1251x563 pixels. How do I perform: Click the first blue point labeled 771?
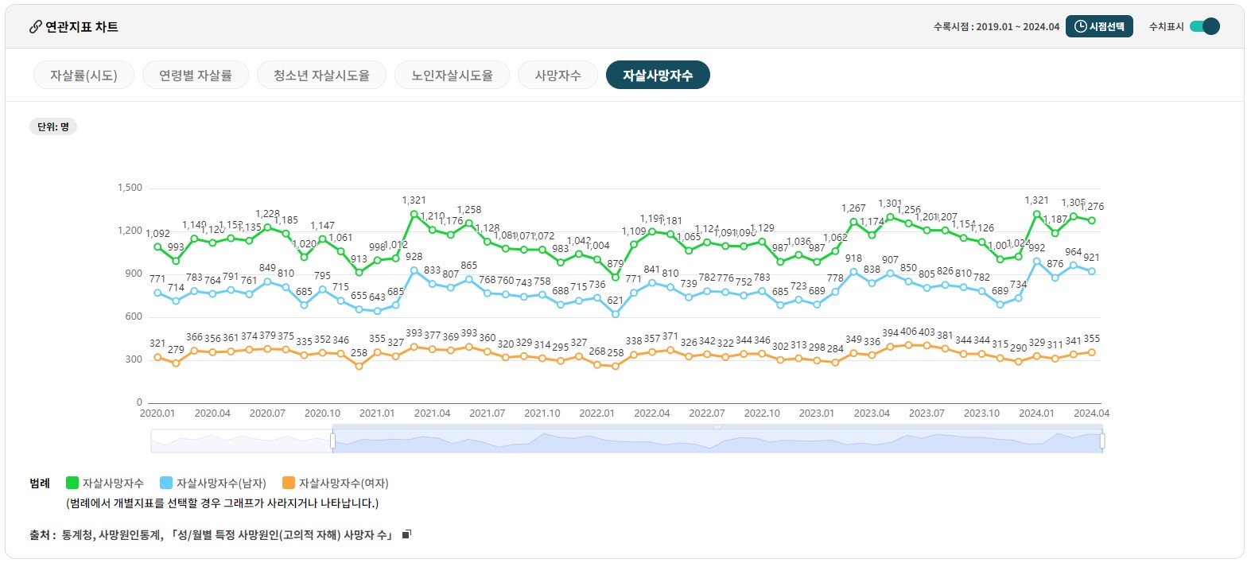pyautogui.click(x=157, y=293)
